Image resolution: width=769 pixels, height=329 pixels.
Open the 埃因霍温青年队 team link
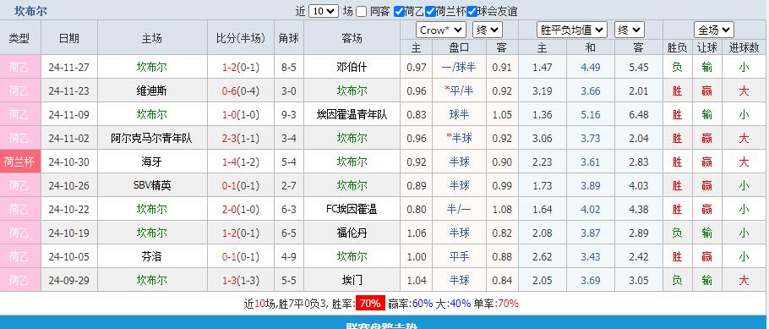[x=352, y=114]
